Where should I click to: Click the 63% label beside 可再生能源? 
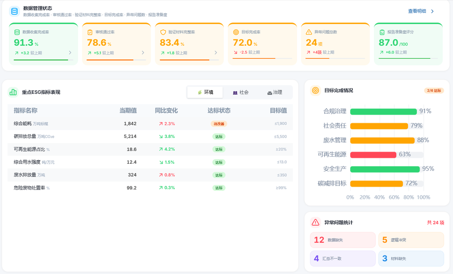[405, 154]
